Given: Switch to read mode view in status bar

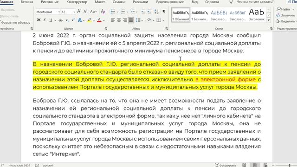Looking at the screenshot, I should 245,165.
